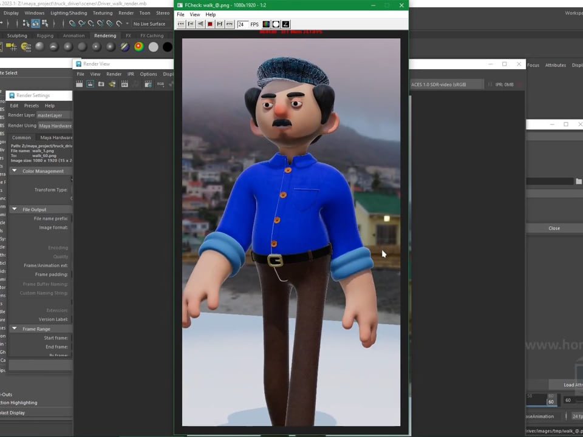Open FCheck File menu
Viewport: 583px width, 437px height.
tap(181, 15)
